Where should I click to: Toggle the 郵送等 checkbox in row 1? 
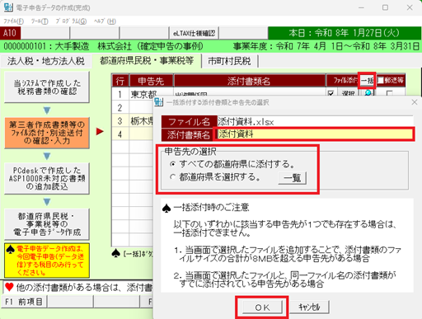tap(389, 93)
